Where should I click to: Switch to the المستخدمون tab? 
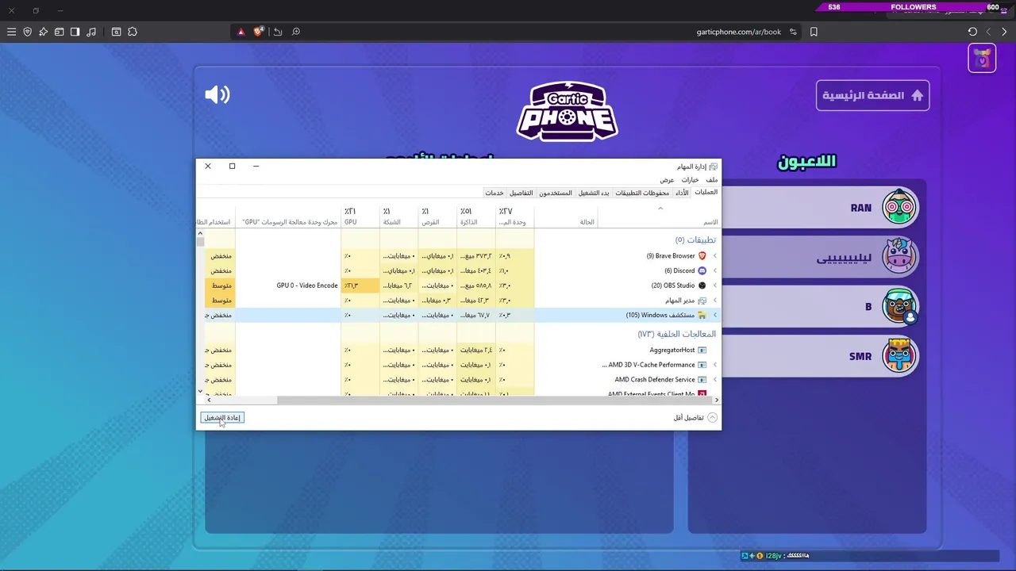point(556,193)
